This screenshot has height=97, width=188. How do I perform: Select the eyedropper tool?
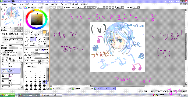click(x=38, y=35)
